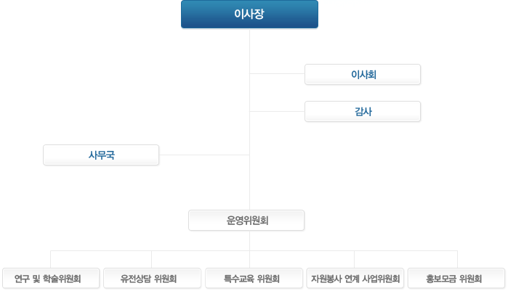This screenshot has width=508, height=291.
Task: Click the 특수교육 위원회 box
Action: tap(254, 278)
